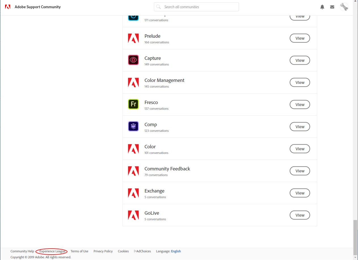
Task: Click the View button for Prelude
Action: [300, 38]
